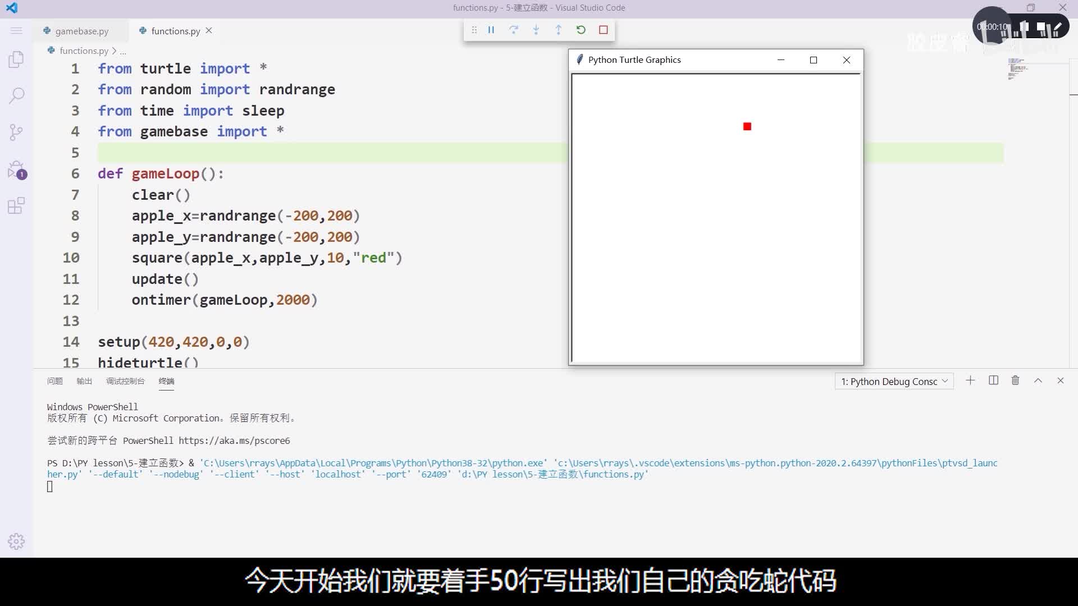The width and height of the screenshot is (1078, 606).
Task: Click randrange on the import line 2
Action: tap(297, 90)
